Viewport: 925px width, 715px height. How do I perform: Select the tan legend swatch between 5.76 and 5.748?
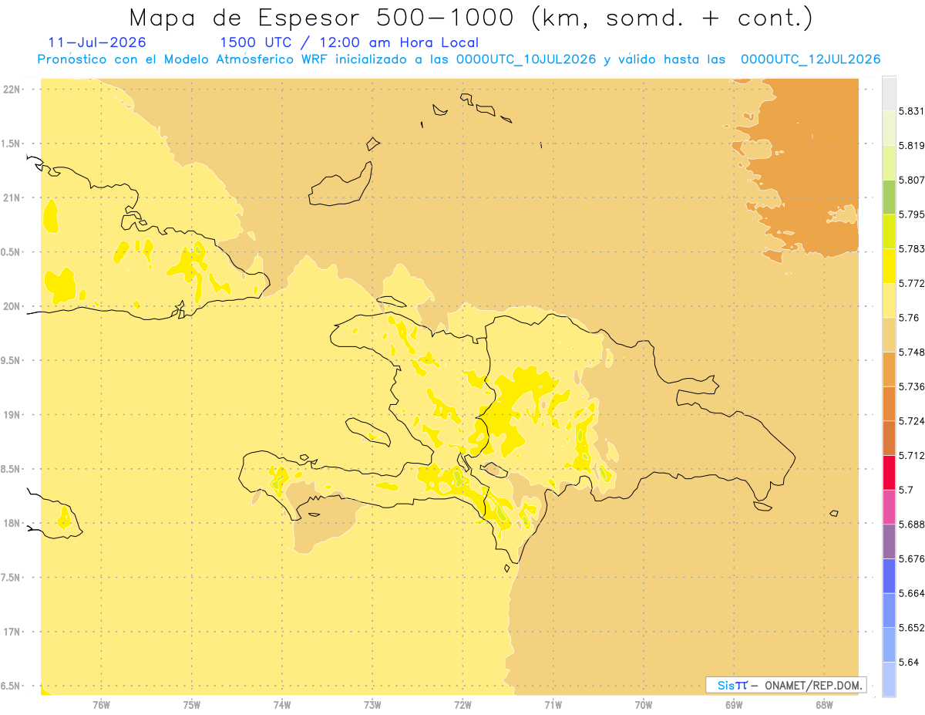tap(889, 335)
